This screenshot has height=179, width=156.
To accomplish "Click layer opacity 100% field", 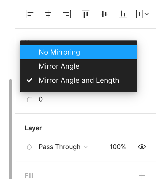I will (118, 147).
